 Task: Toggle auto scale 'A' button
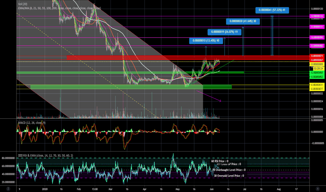318,189
